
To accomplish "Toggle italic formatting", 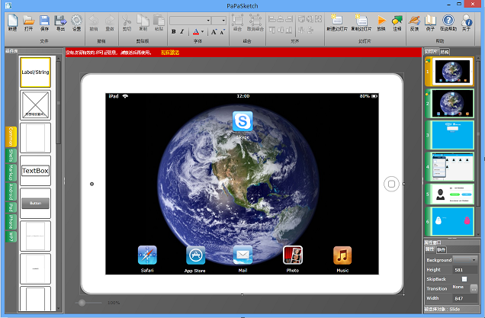I will pyautogui.click(x=181, y=31).
